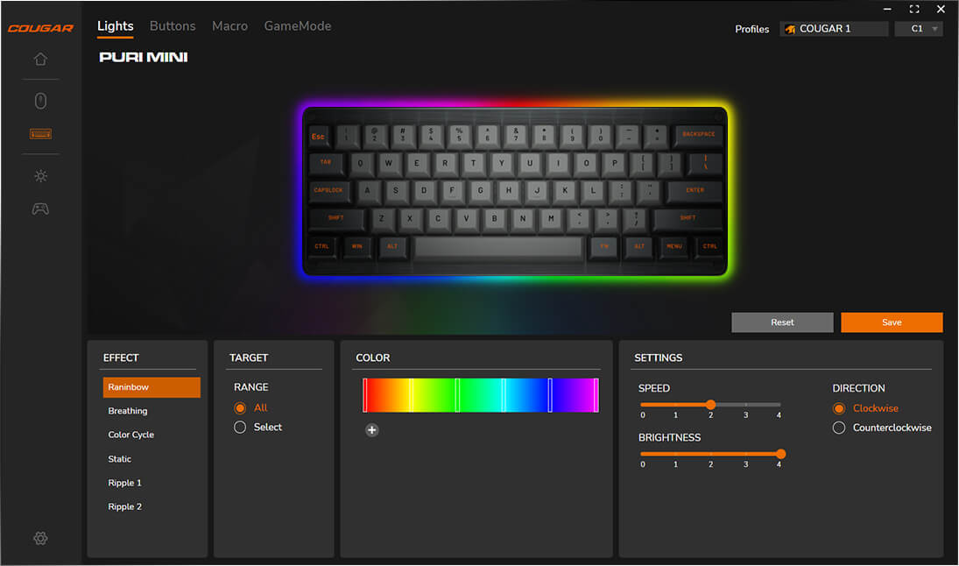Select the keyboard device icon
The width and height of the screenshot is (959, 566).
40,134
